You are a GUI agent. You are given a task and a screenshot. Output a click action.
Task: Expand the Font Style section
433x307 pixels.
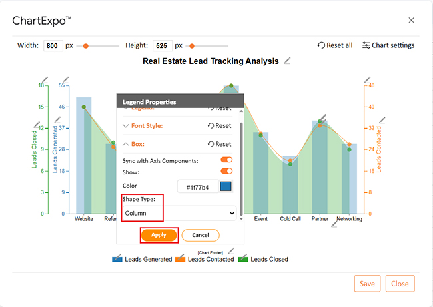pos(143,125)
